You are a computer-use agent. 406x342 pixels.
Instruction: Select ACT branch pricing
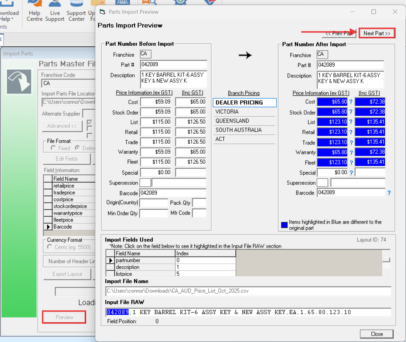pyautogui.click(x=245, y=139)
